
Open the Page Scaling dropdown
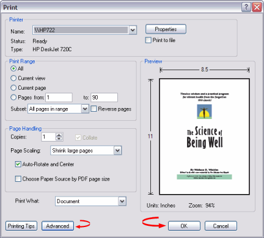pyautogui.click(x=117, y=151)
